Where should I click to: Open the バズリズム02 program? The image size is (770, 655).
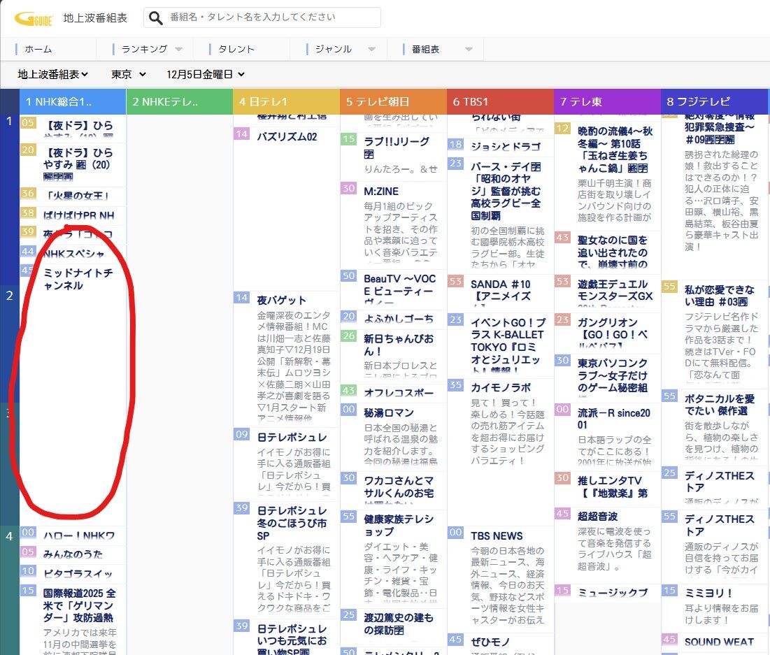click(x=287, y=136)
